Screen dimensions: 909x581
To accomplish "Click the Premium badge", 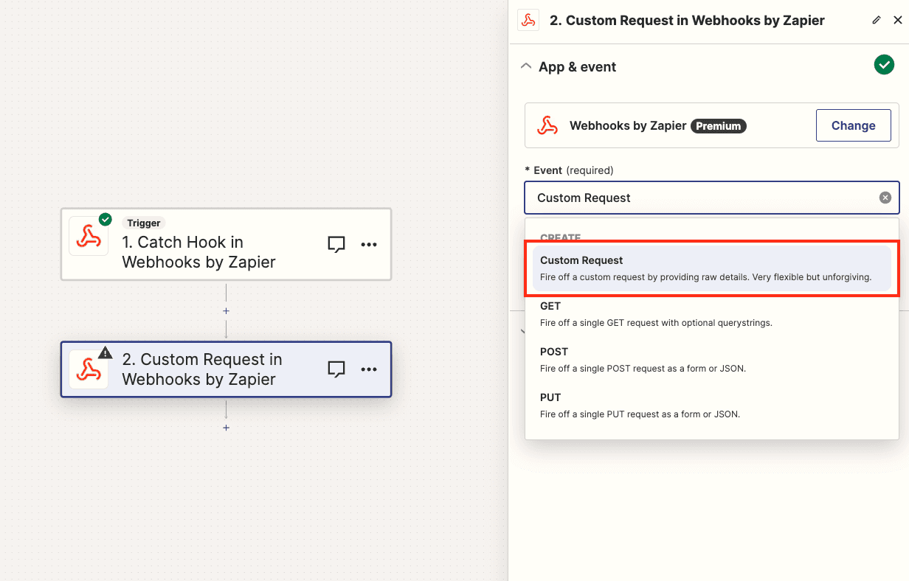I will click(719, 126).
